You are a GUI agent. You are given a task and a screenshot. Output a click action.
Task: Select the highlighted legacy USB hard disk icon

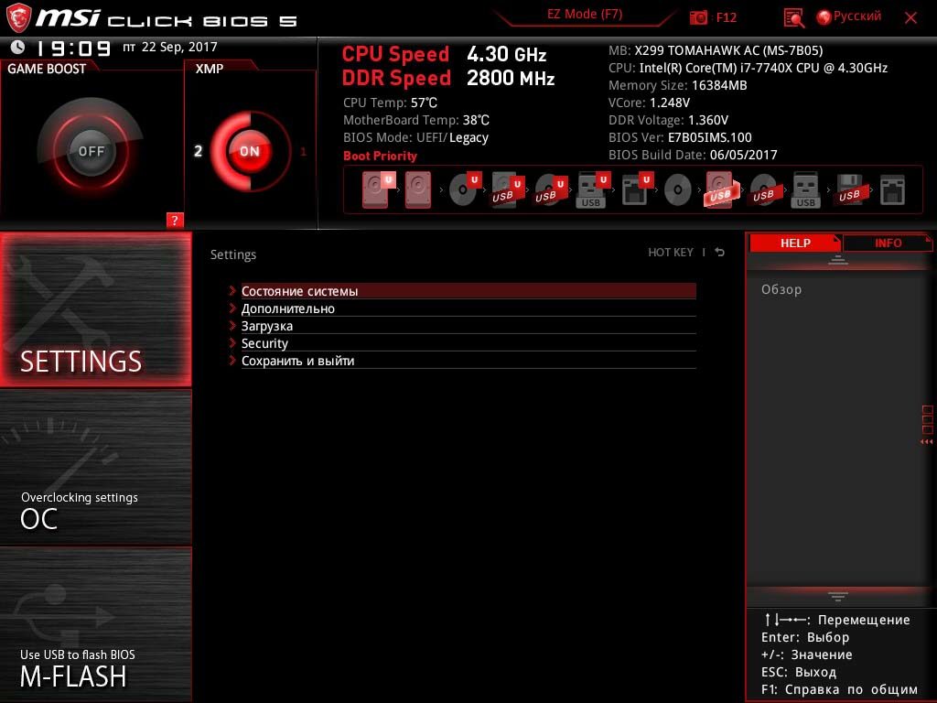point(721,189)
